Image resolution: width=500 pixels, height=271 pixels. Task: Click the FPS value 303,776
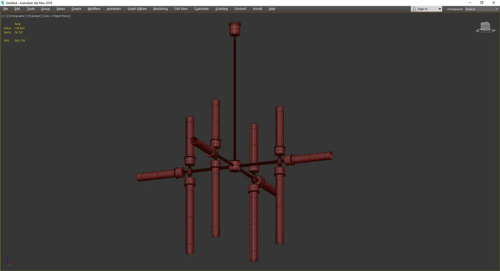point(20,40)
